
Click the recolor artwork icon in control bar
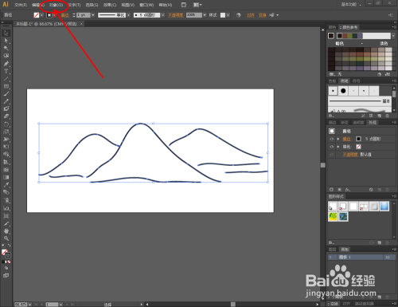pyautogui.click(x=238, y=15)
